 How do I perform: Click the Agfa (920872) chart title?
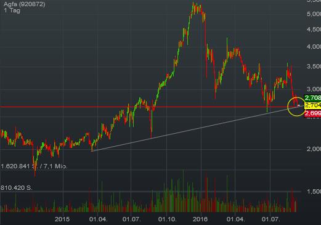[25, 4]
